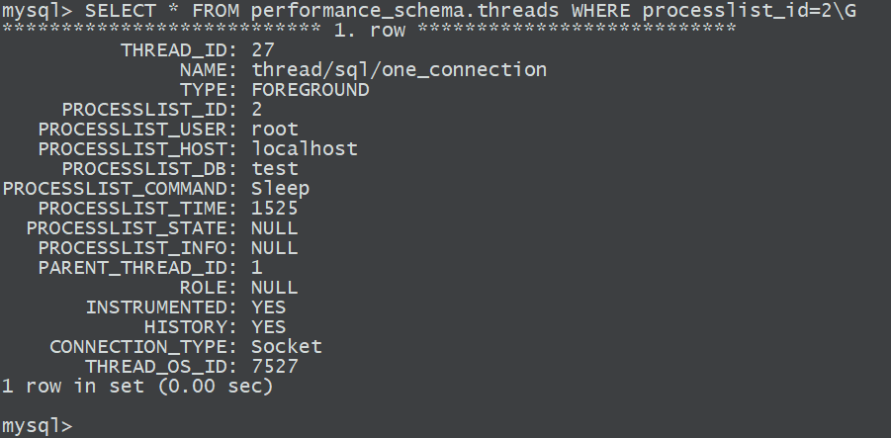891x438 pixels.
Task: Click the ROLE NULL value
Action: coord(275,287)
